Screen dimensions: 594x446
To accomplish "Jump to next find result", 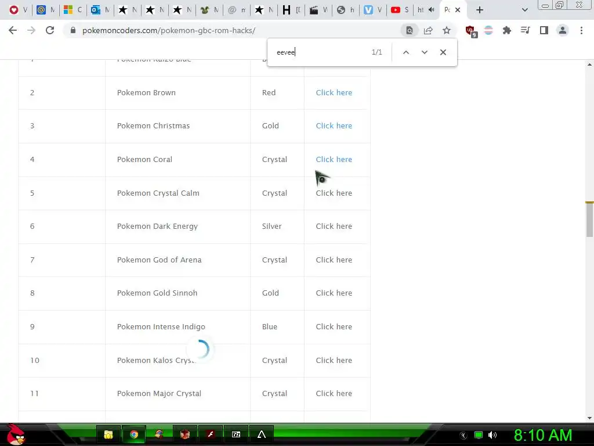I will (x=424, y=52).
